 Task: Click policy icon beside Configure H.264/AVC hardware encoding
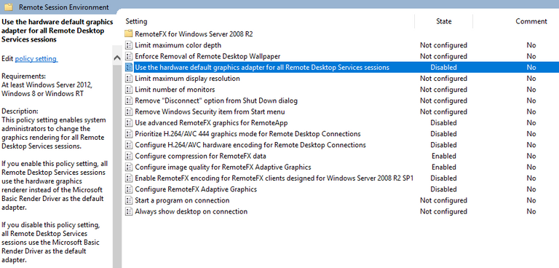click(129, 145)
